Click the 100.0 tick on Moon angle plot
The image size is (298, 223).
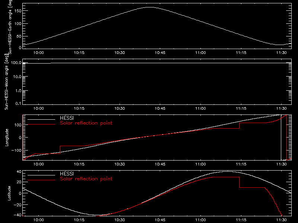(x=16, y=62)
